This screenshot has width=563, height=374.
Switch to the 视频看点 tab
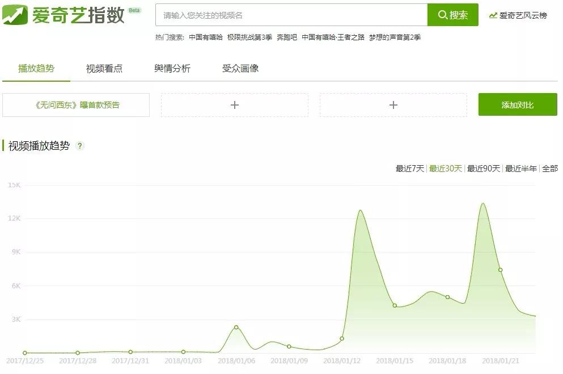pyautogui.click(x=104, y=68)
